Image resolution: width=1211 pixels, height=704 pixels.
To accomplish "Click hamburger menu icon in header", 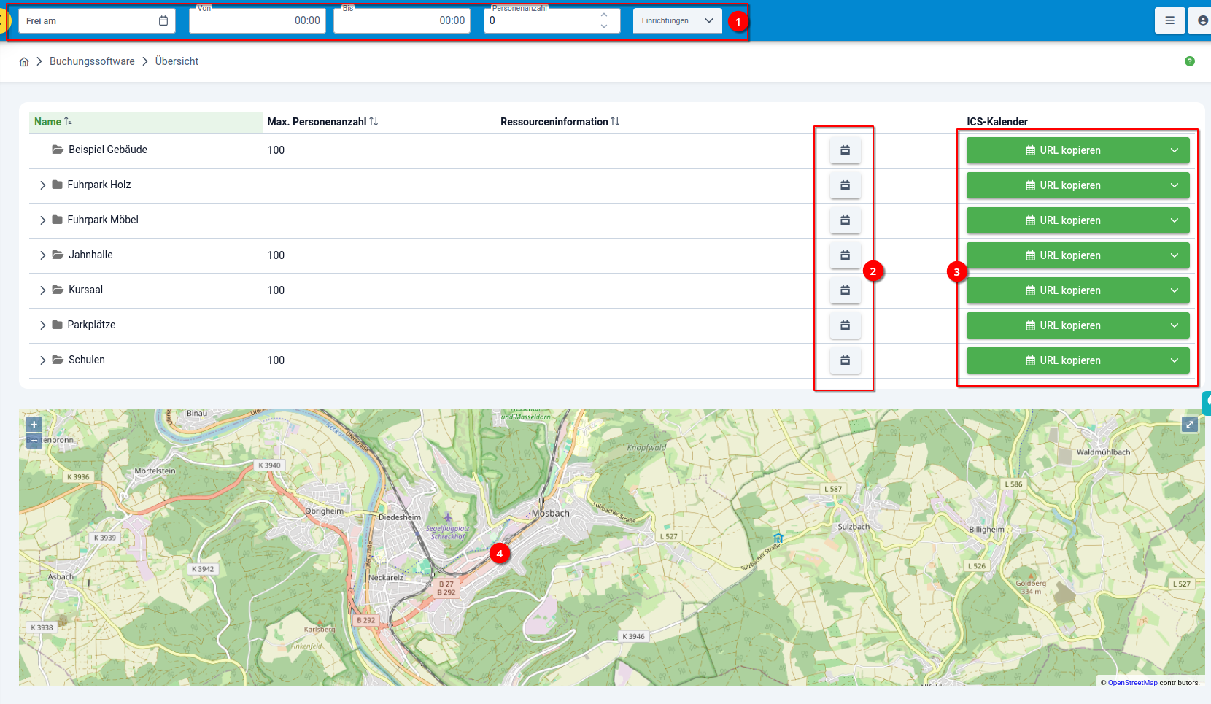I will point(1169,20).
